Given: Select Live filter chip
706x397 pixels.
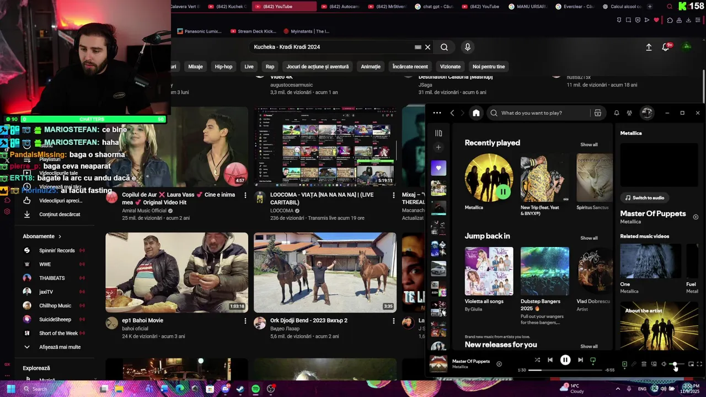Looking at the screenshot, I should click(x=249, y=67).
